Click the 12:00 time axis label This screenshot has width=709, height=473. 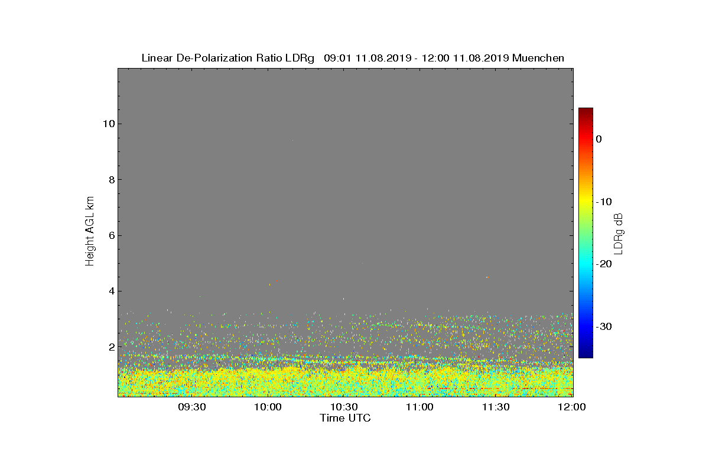point(572,407)
